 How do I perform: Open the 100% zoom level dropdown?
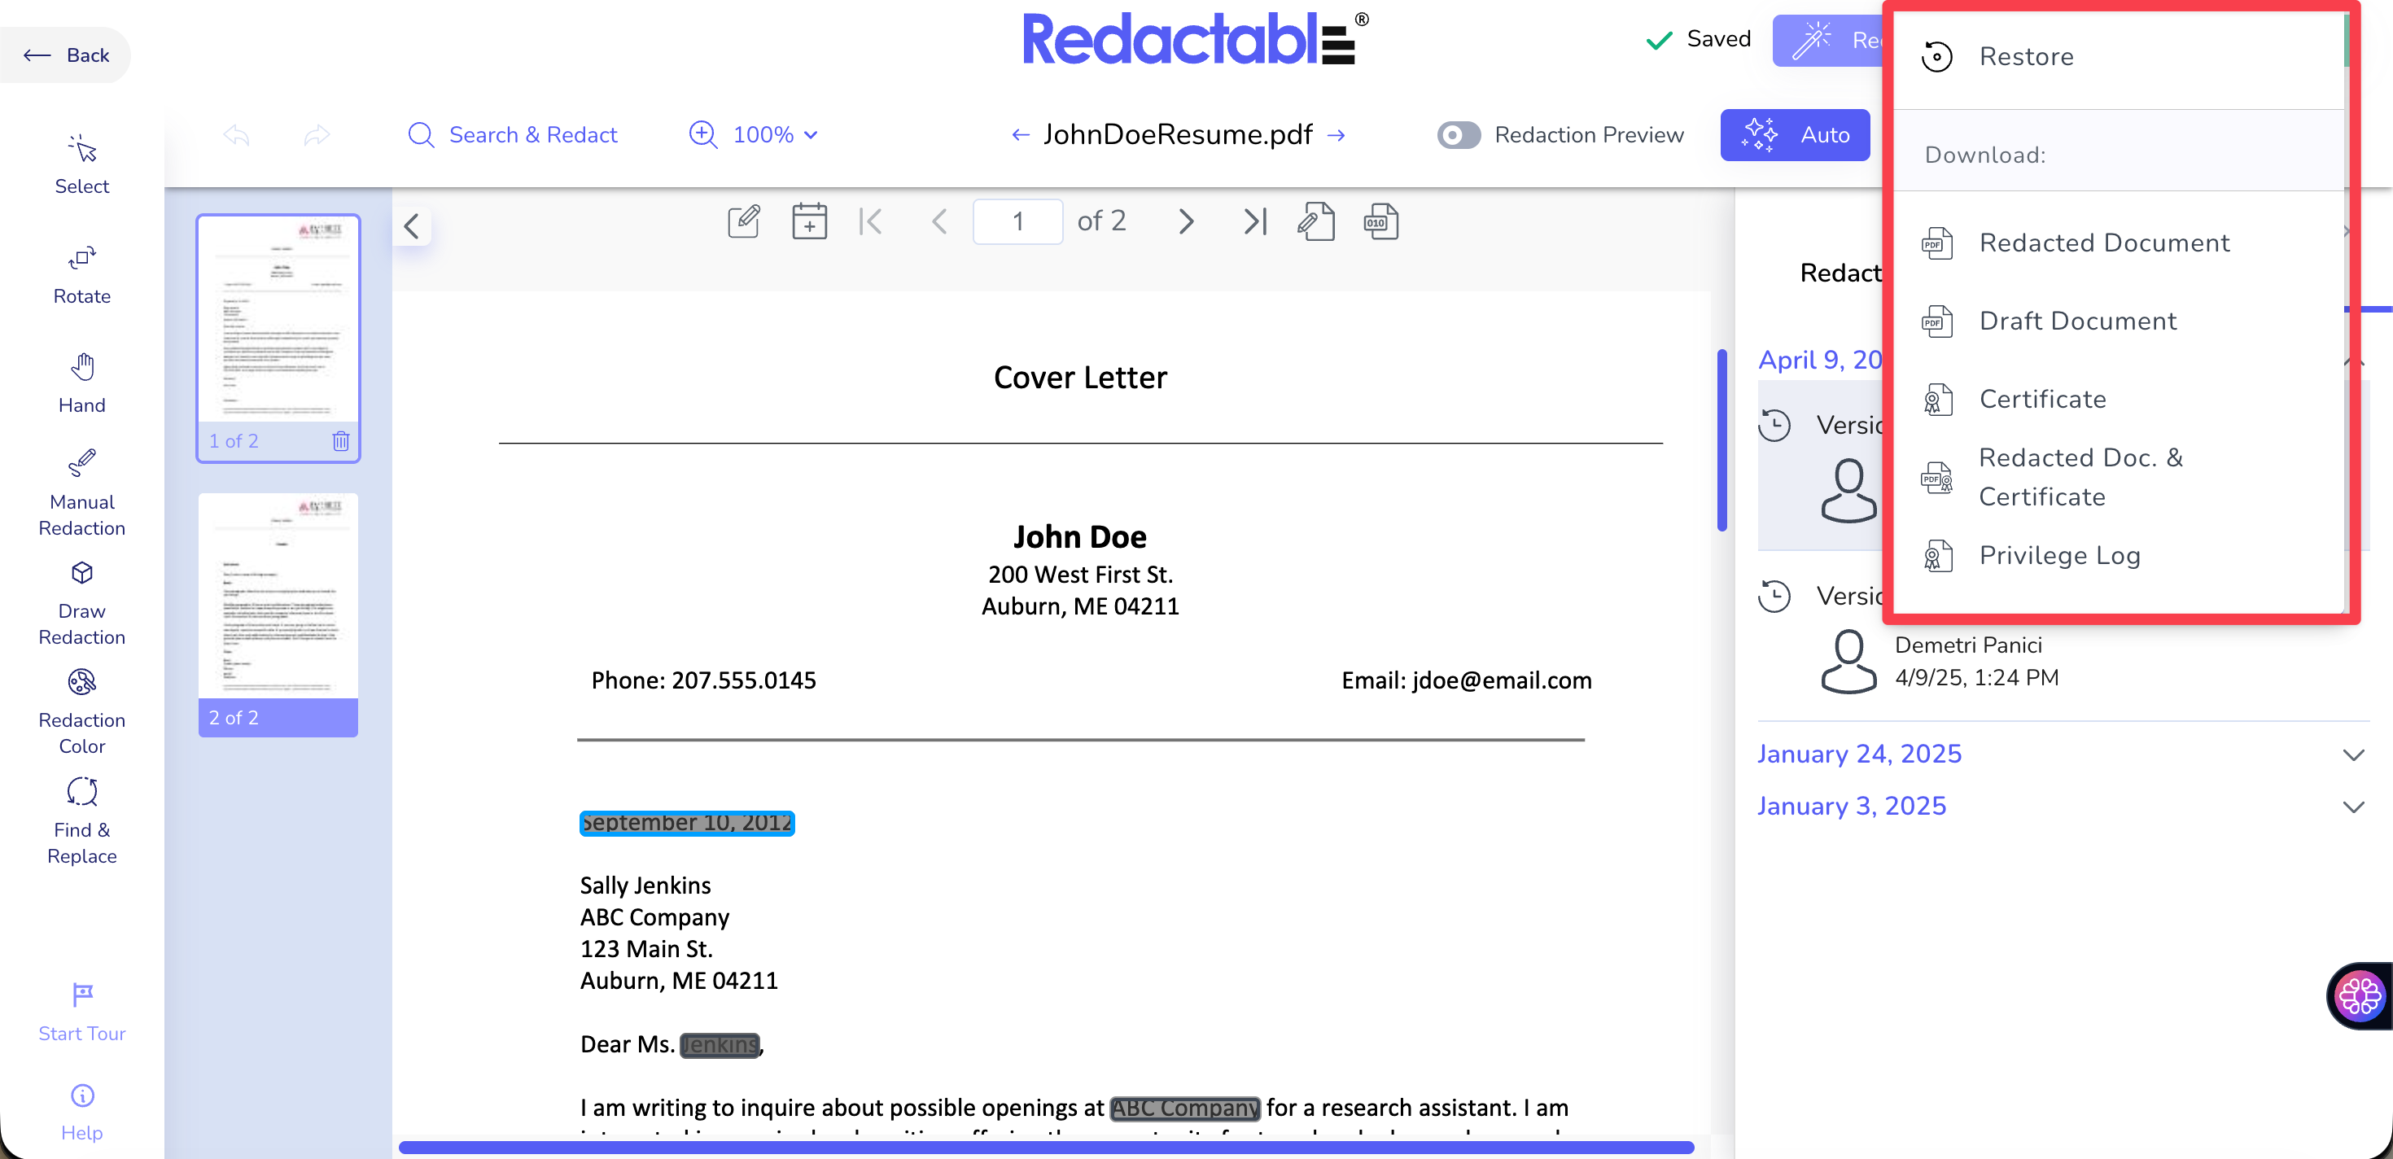[754, 136]
